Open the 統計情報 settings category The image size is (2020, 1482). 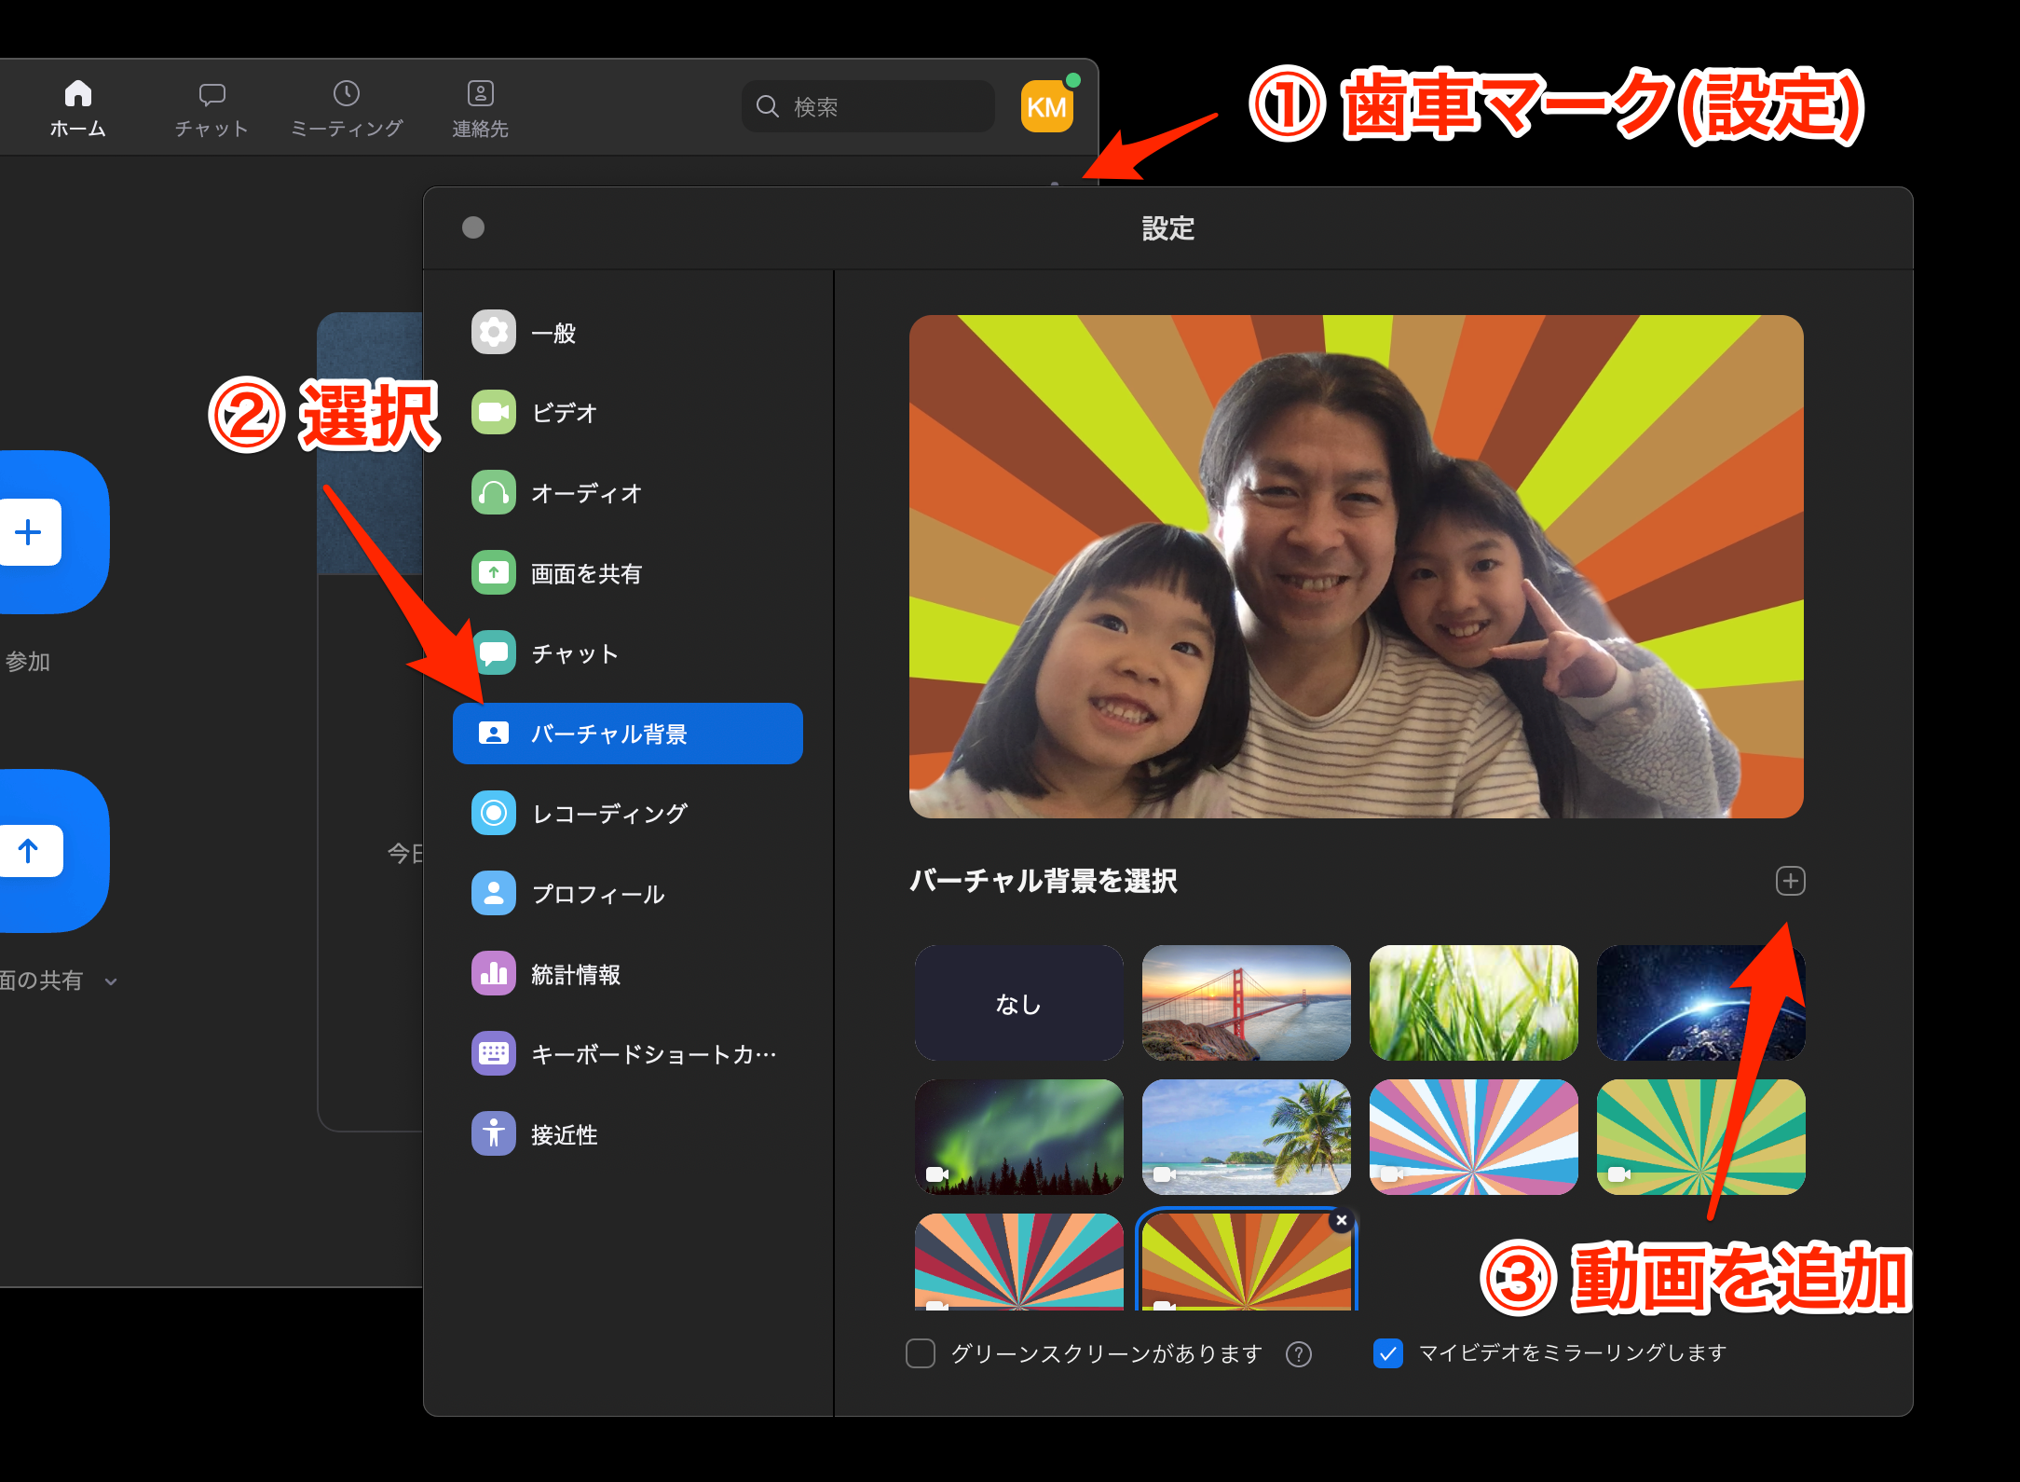627,974
